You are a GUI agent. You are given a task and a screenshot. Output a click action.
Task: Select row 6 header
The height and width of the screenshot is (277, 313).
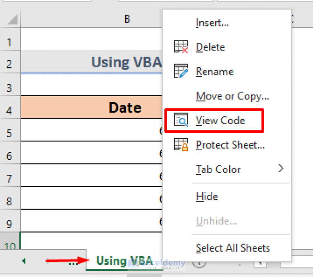click(10, 153)
